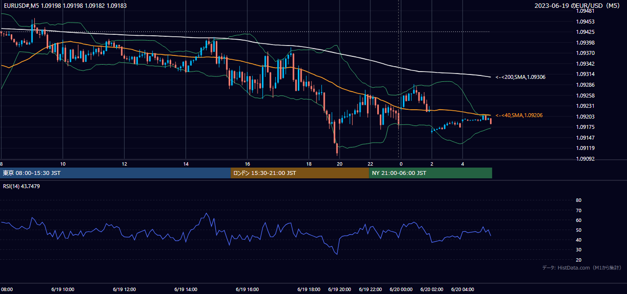
Task: Click hour label 16 under price chart
Action: coord(247,164)
